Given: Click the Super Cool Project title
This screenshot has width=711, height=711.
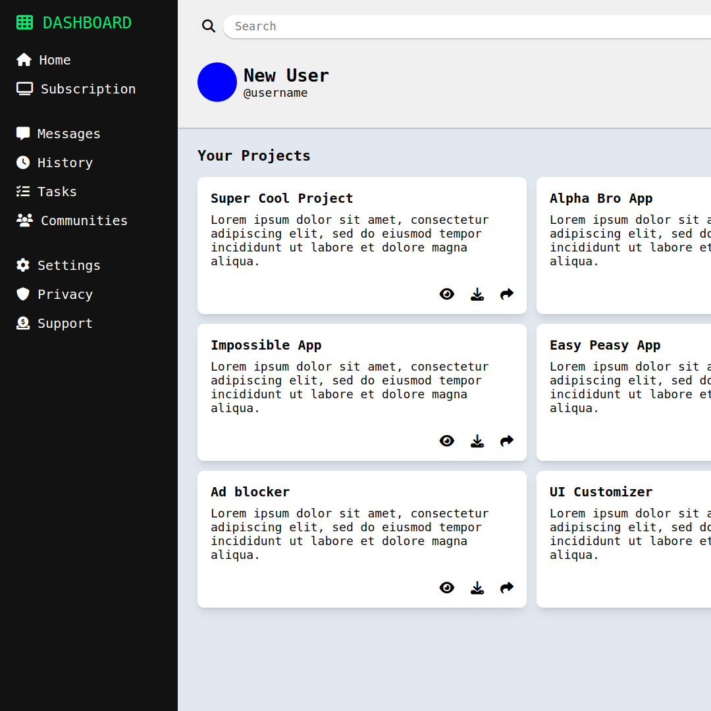Looking at the screenshot, I should [282, 198].
